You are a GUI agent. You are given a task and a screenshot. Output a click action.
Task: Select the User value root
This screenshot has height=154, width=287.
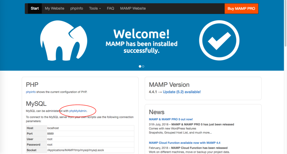[x=50, y=139]
